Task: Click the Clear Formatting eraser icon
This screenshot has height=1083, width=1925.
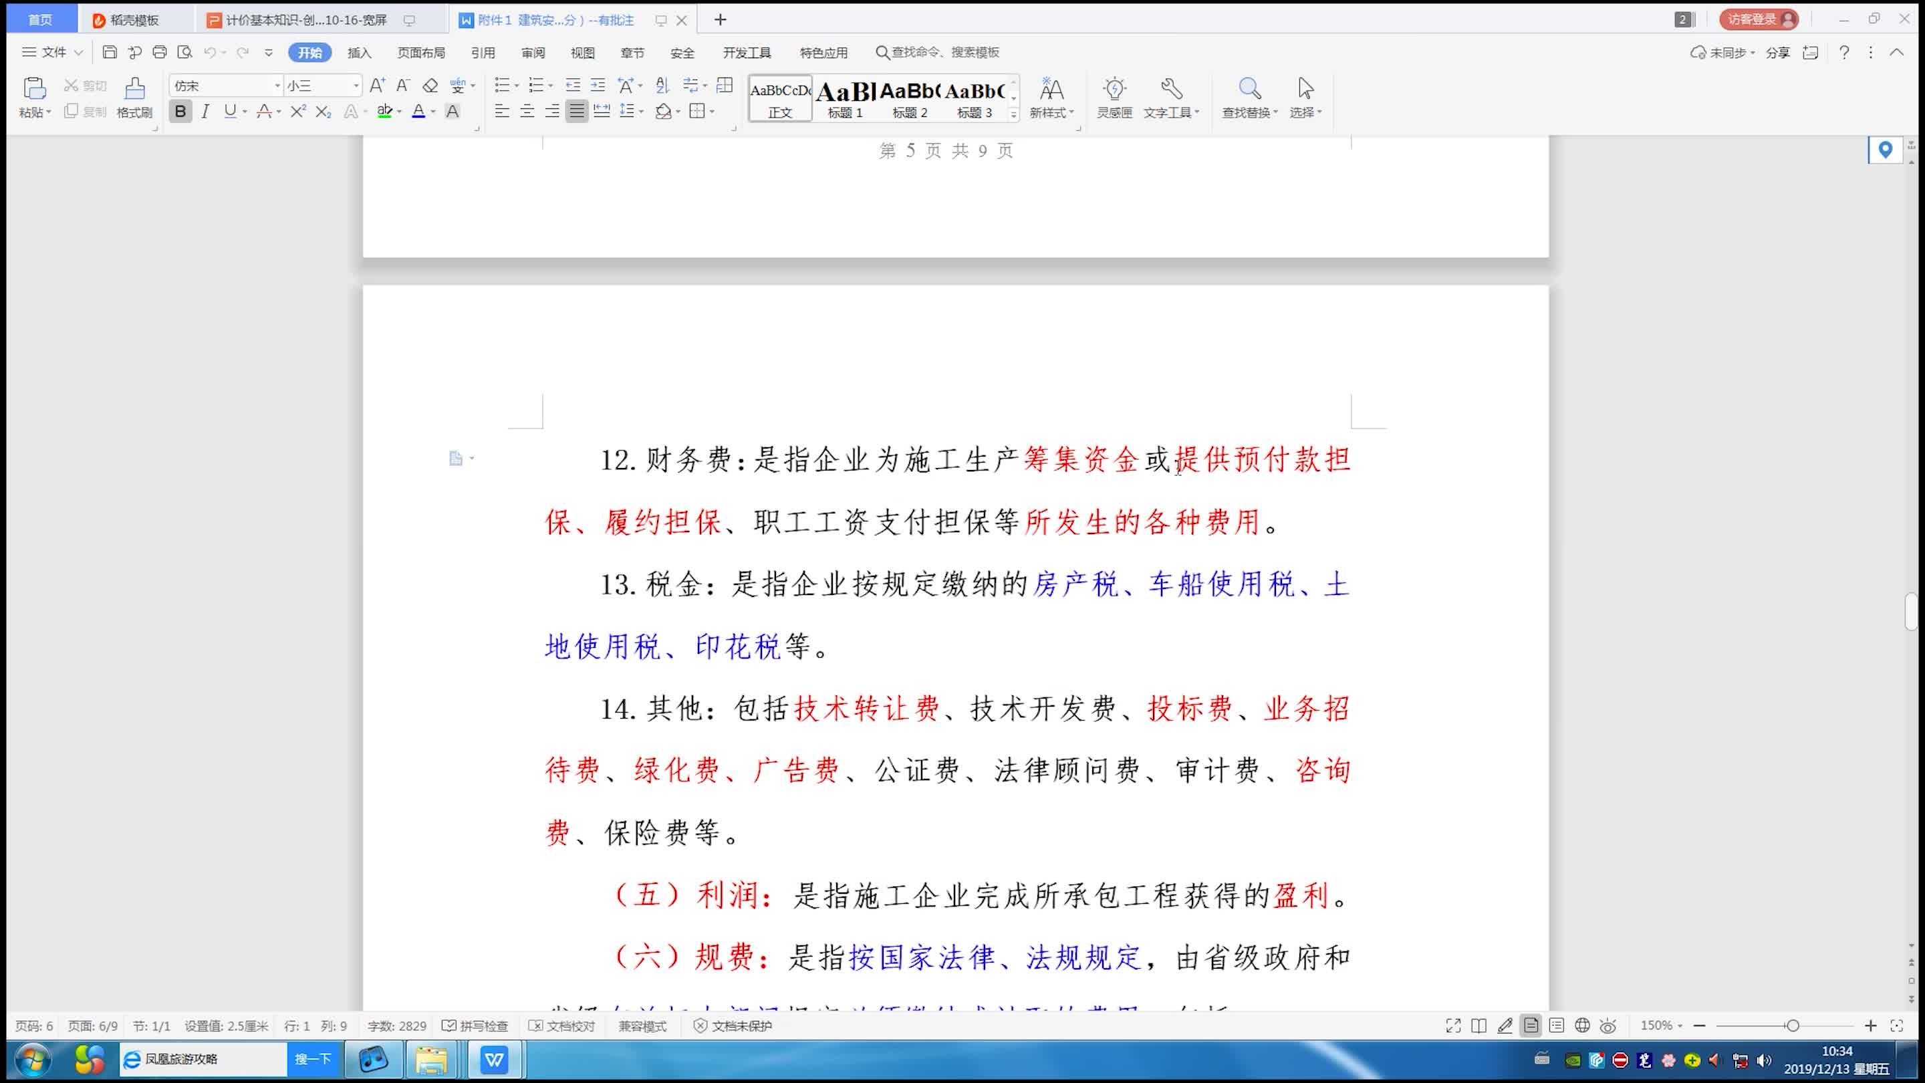Action: point(430,85)
